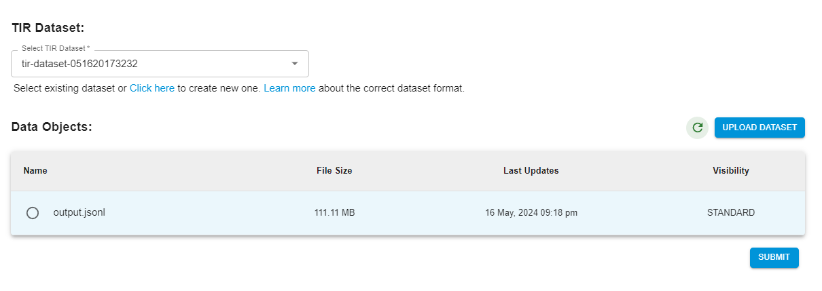Click the Name column header
The width and height of the screenshot is (822, 291).
[35, 171]
